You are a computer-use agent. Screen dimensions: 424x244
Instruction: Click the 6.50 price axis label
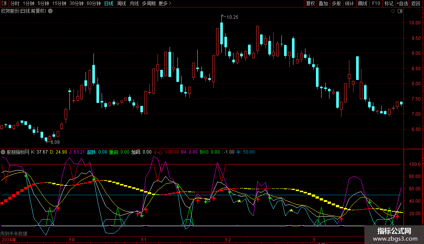[x=416, y=129]
